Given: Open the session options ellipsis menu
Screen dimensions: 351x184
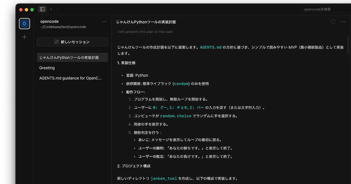Looking at the screenshot, I should [343, 22].
